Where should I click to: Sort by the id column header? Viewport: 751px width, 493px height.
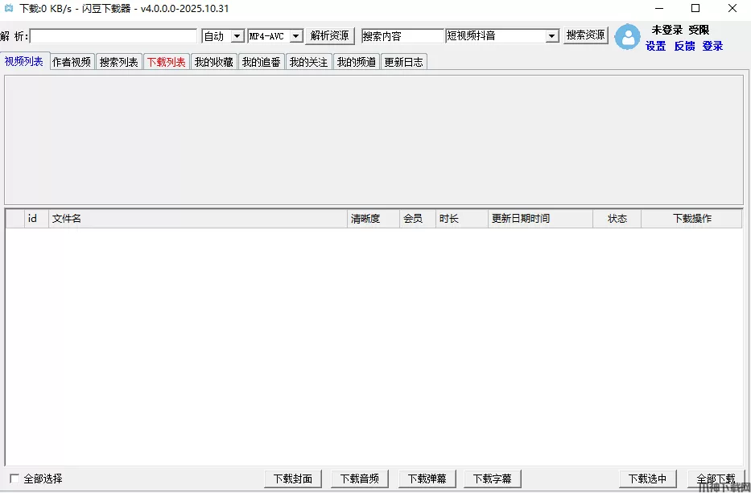pyautogui.click(x=36, y=219)
